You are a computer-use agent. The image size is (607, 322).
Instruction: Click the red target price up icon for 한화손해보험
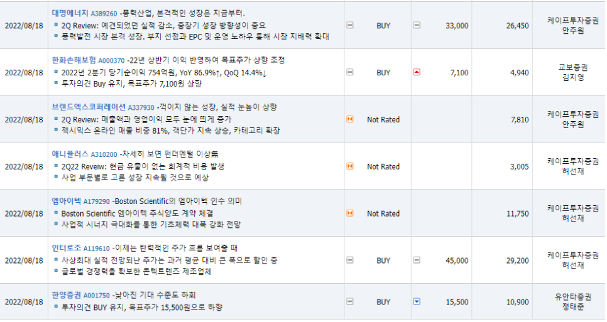[x=417, y=72]
